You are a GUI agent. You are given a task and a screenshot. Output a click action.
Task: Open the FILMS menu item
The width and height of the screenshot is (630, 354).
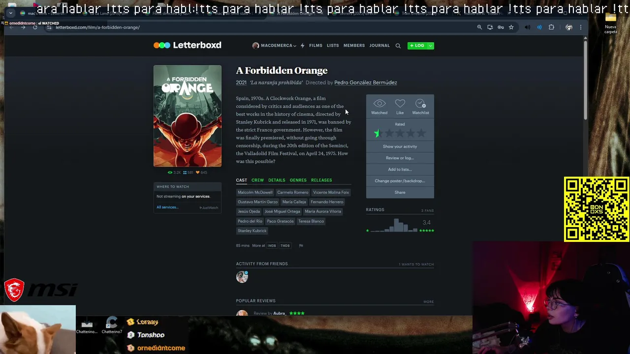click(x=315, y=45)
